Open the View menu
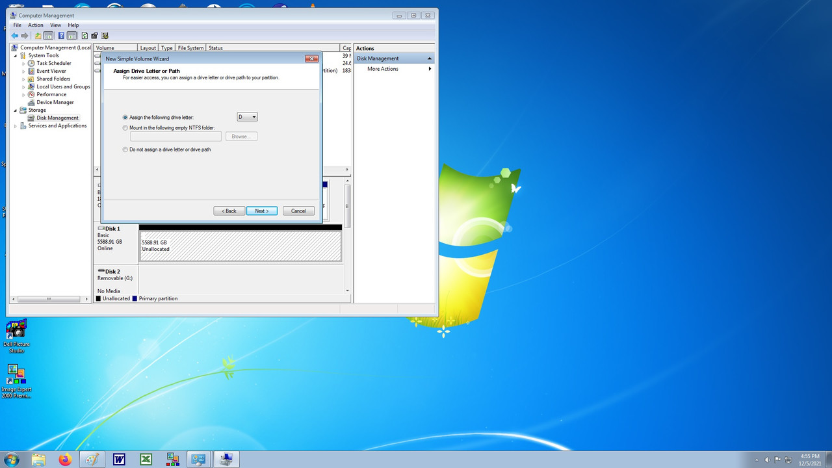Viewport: 832px width, 468px height. [x=56, y=25]
